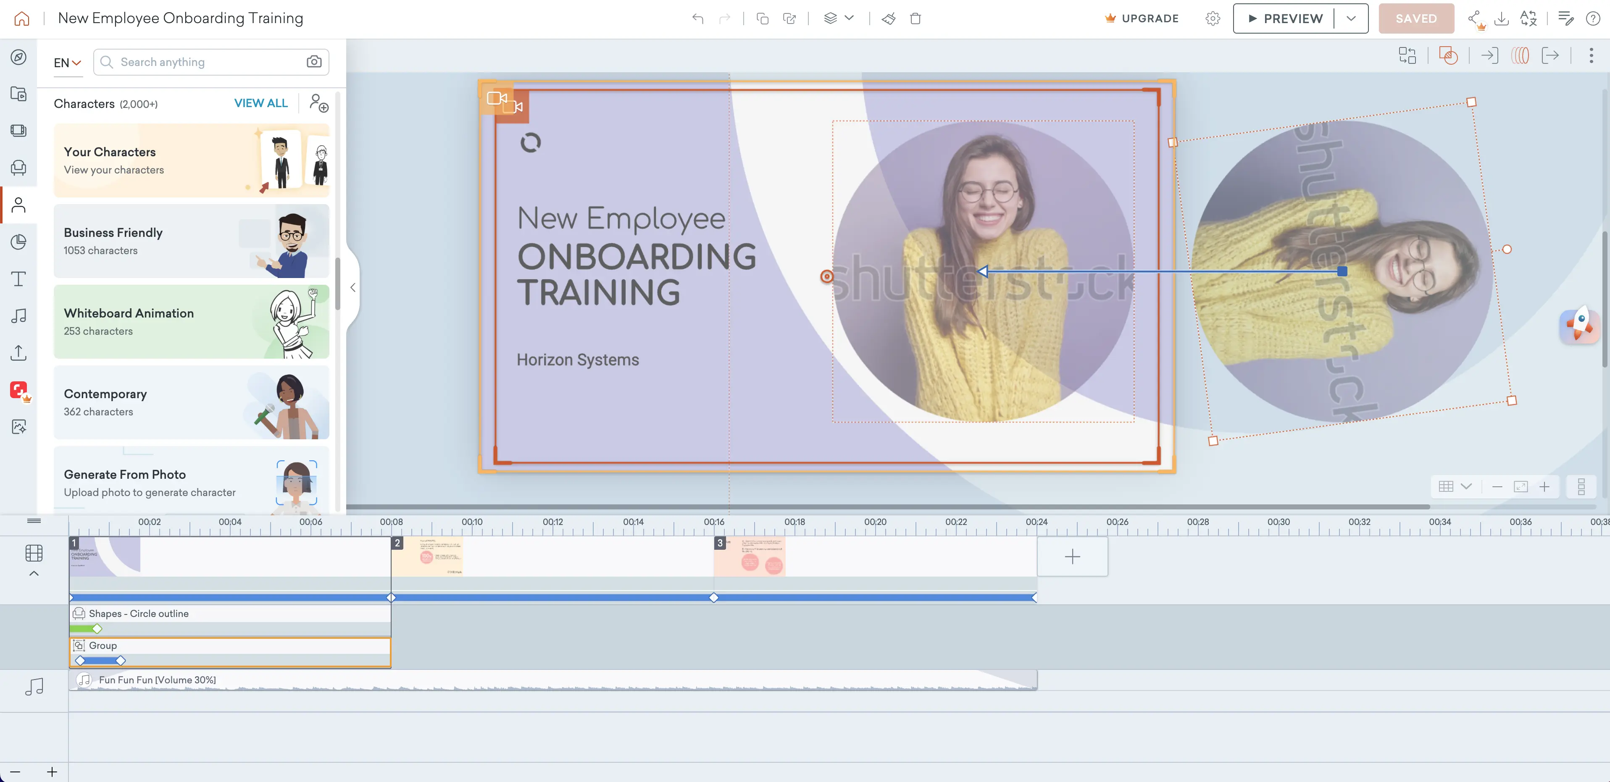Open the Upload section in sidebar

[18, 353]
